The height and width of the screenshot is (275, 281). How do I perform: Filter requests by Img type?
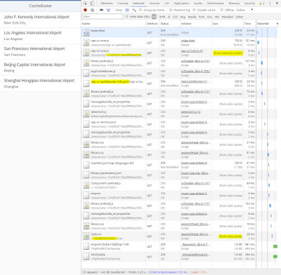point(183,17)
